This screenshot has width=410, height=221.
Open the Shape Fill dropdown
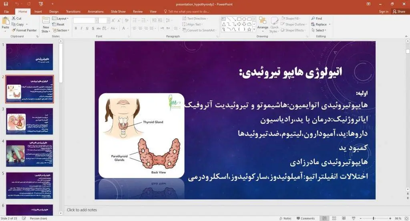coord(290,18)
